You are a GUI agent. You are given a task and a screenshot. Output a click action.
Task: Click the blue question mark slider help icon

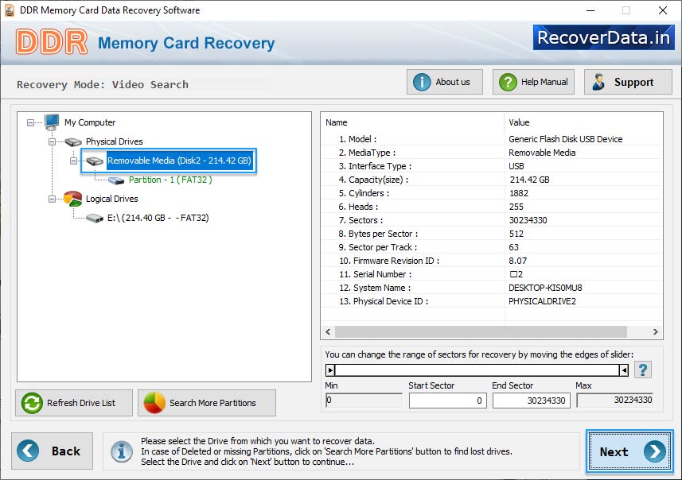point(642,370)
